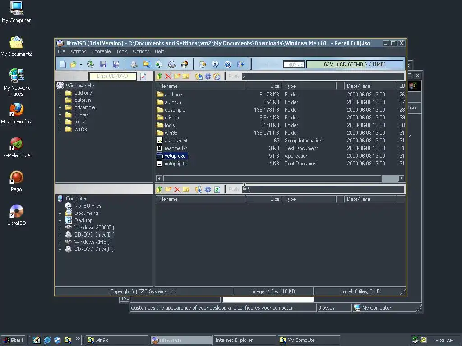Open the Help menu

click(159, 51)
